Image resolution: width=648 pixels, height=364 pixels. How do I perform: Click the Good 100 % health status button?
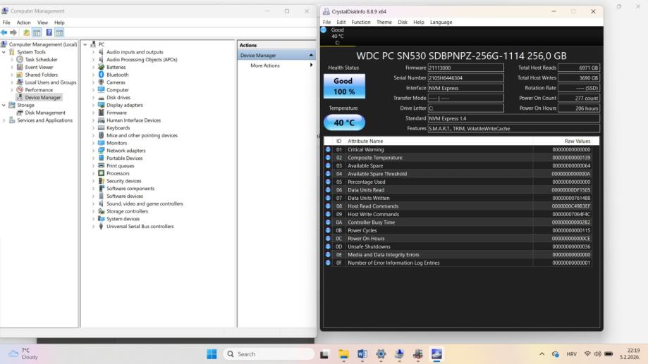tap(344, 87)
